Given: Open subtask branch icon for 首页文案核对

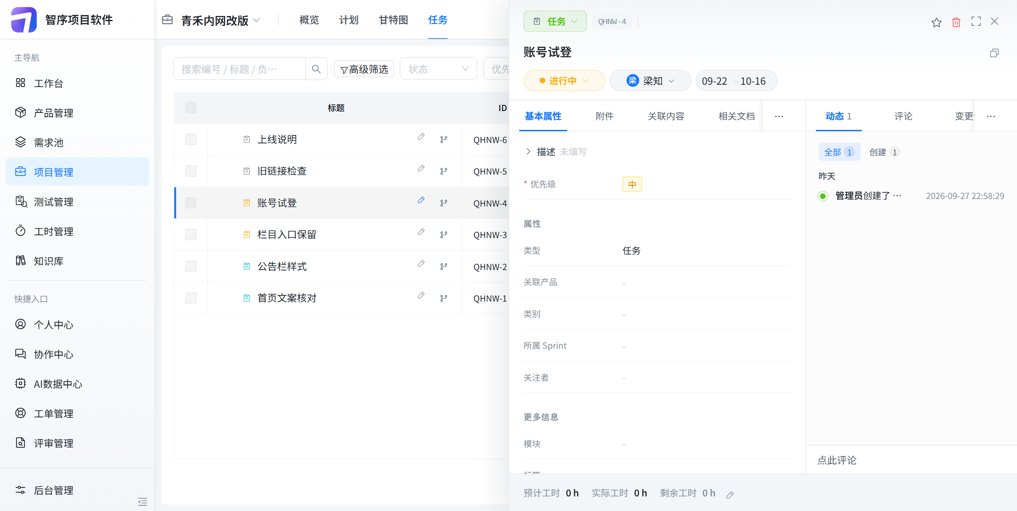Looking at the screenshot, I should pos(444,298).
